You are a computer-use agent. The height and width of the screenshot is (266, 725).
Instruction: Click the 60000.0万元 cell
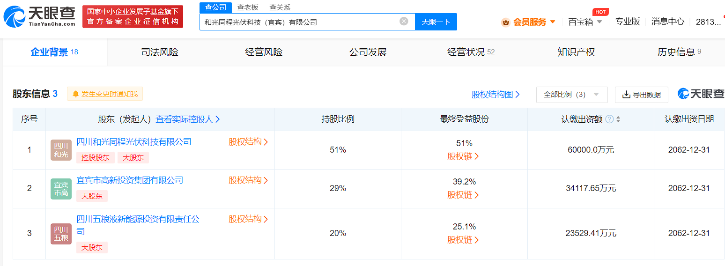(x=591, y=150)
